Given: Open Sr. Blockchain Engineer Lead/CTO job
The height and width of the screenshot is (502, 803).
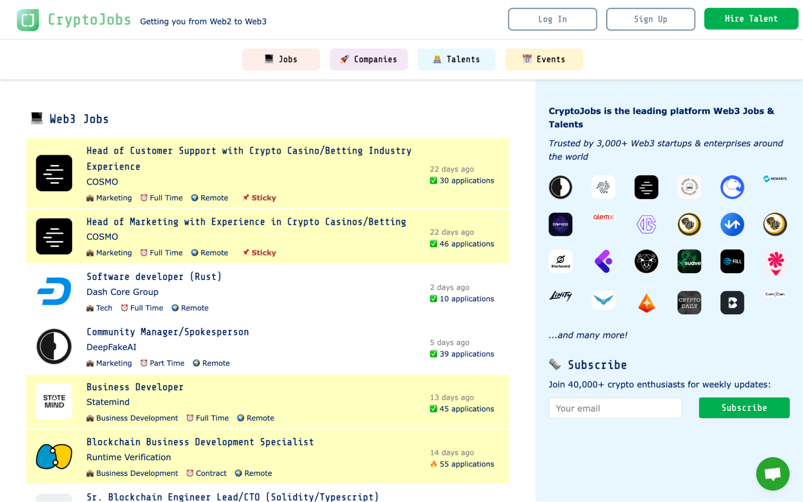Looking at the screenshot, I should click(233, 497).
